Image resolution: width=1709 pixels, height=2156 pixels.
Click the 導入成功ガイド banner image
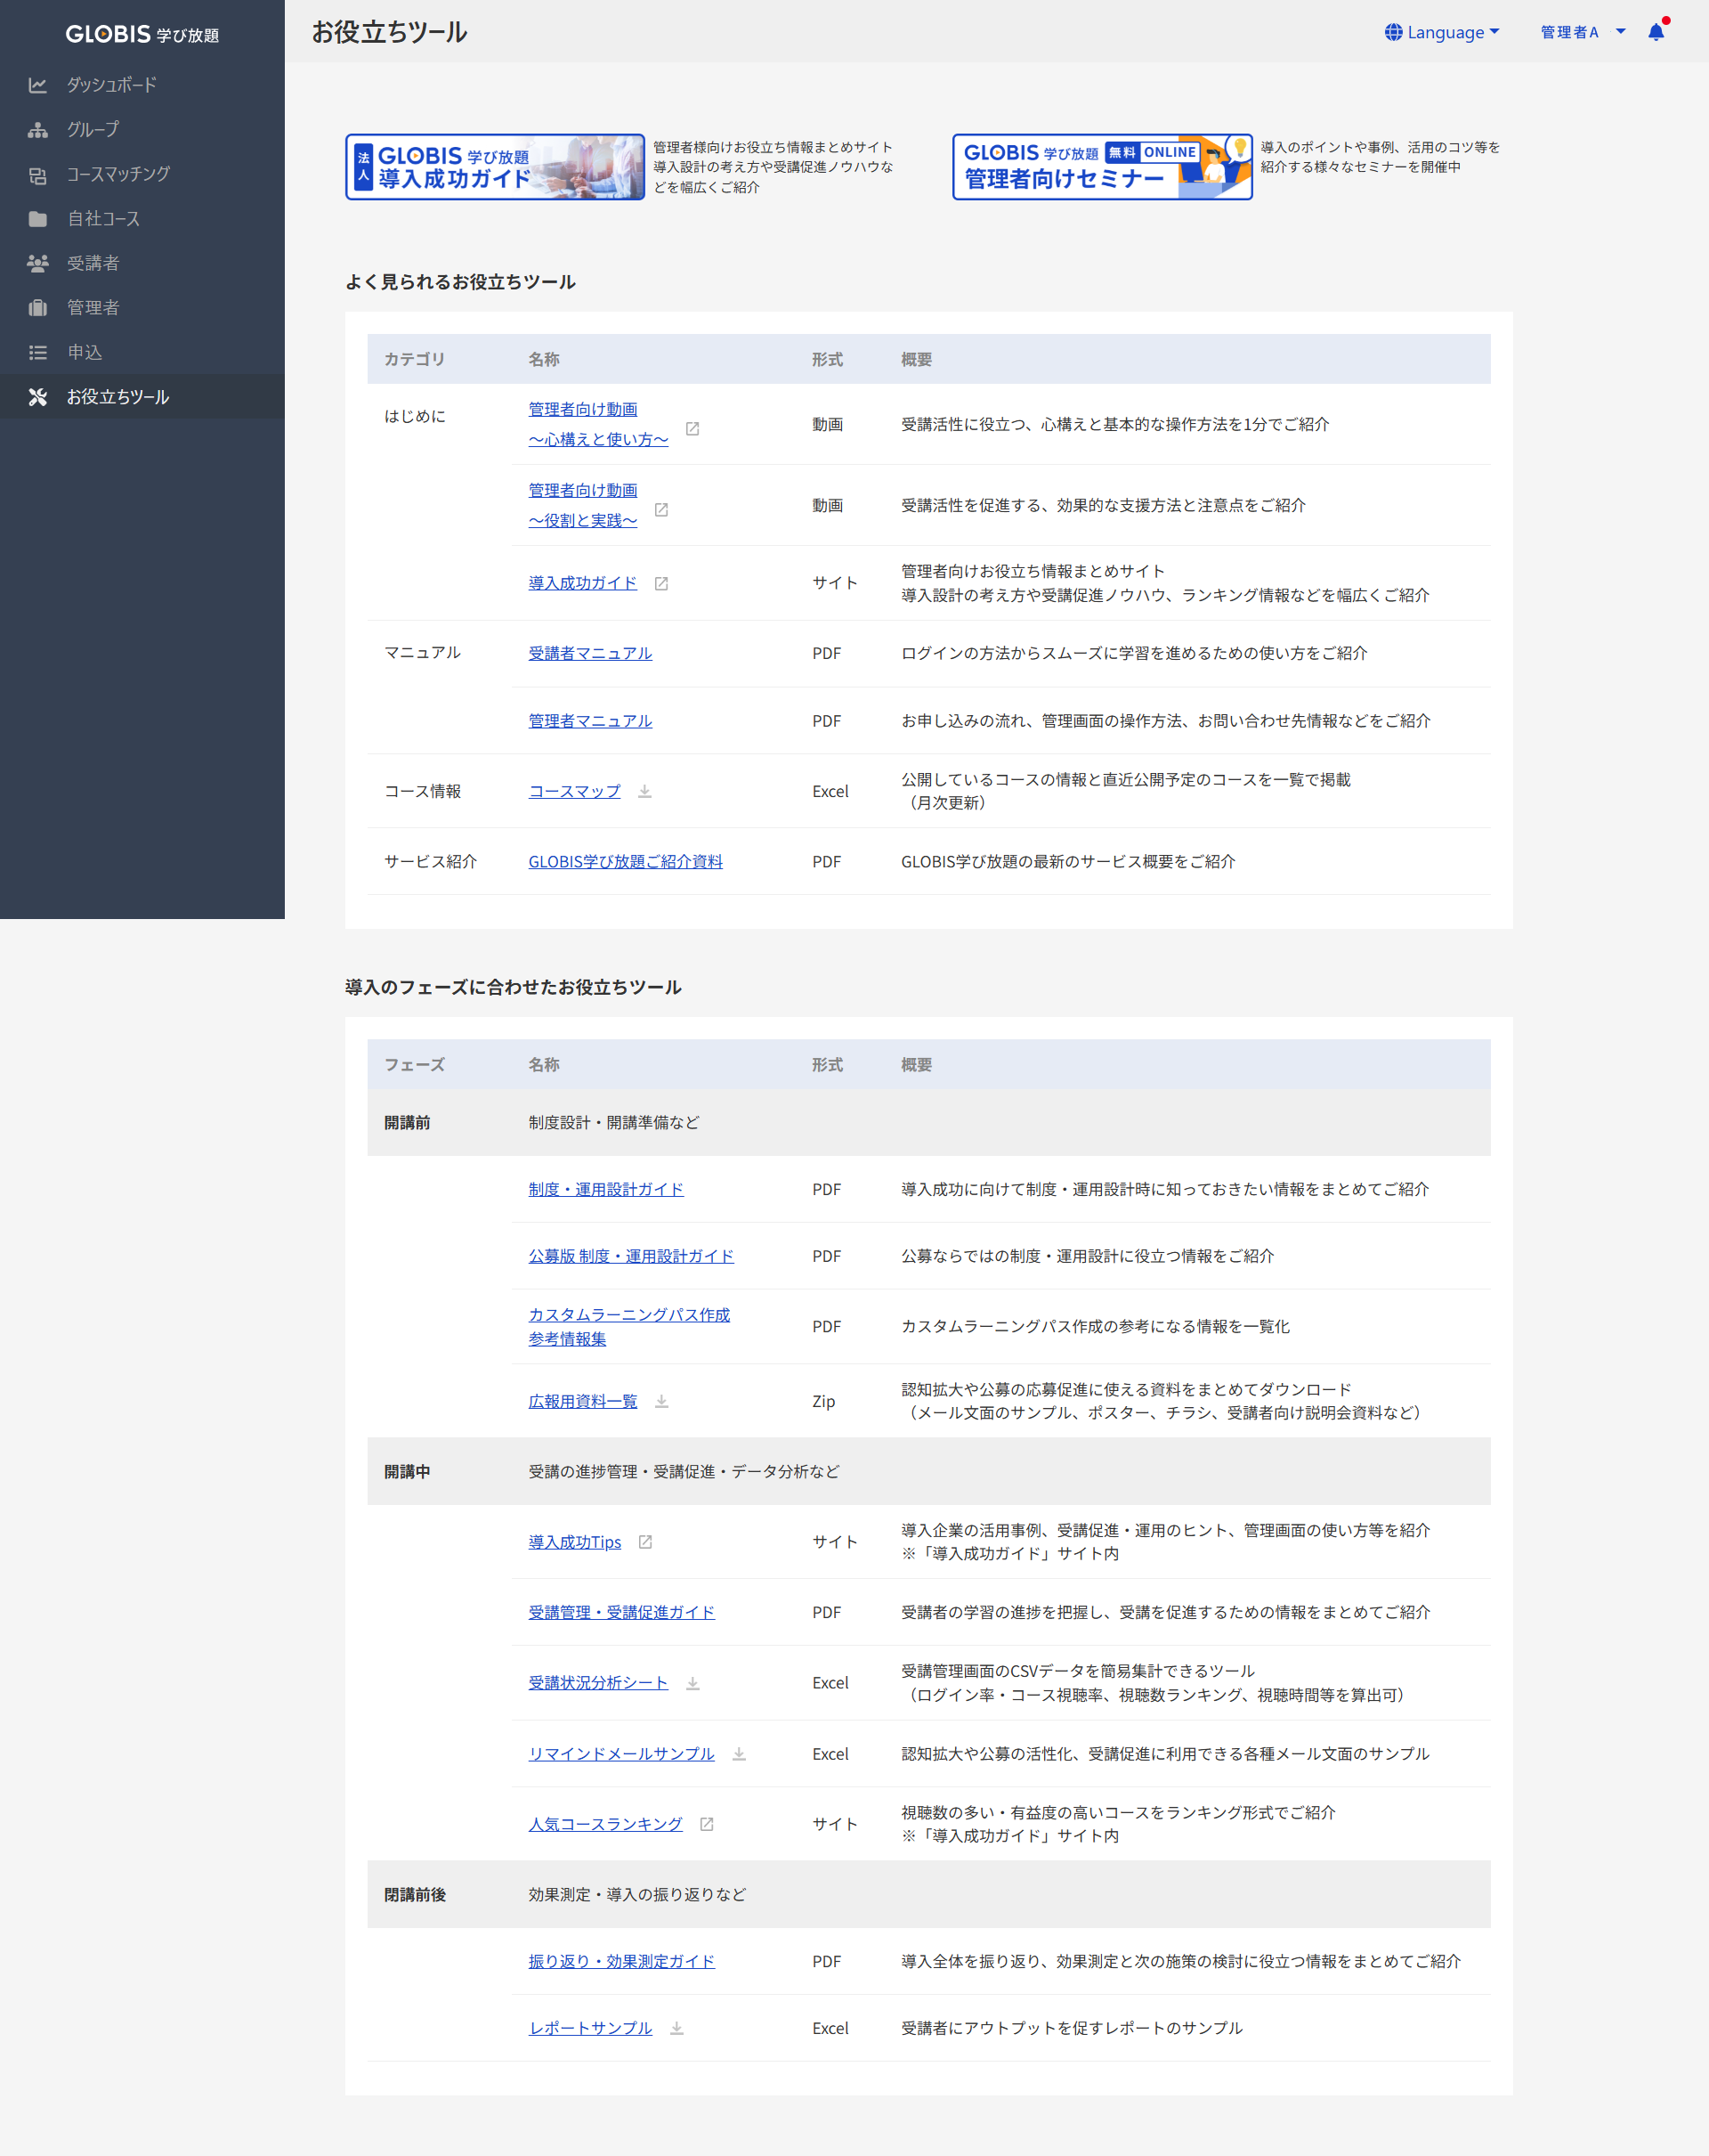click(x=495, y=167)
